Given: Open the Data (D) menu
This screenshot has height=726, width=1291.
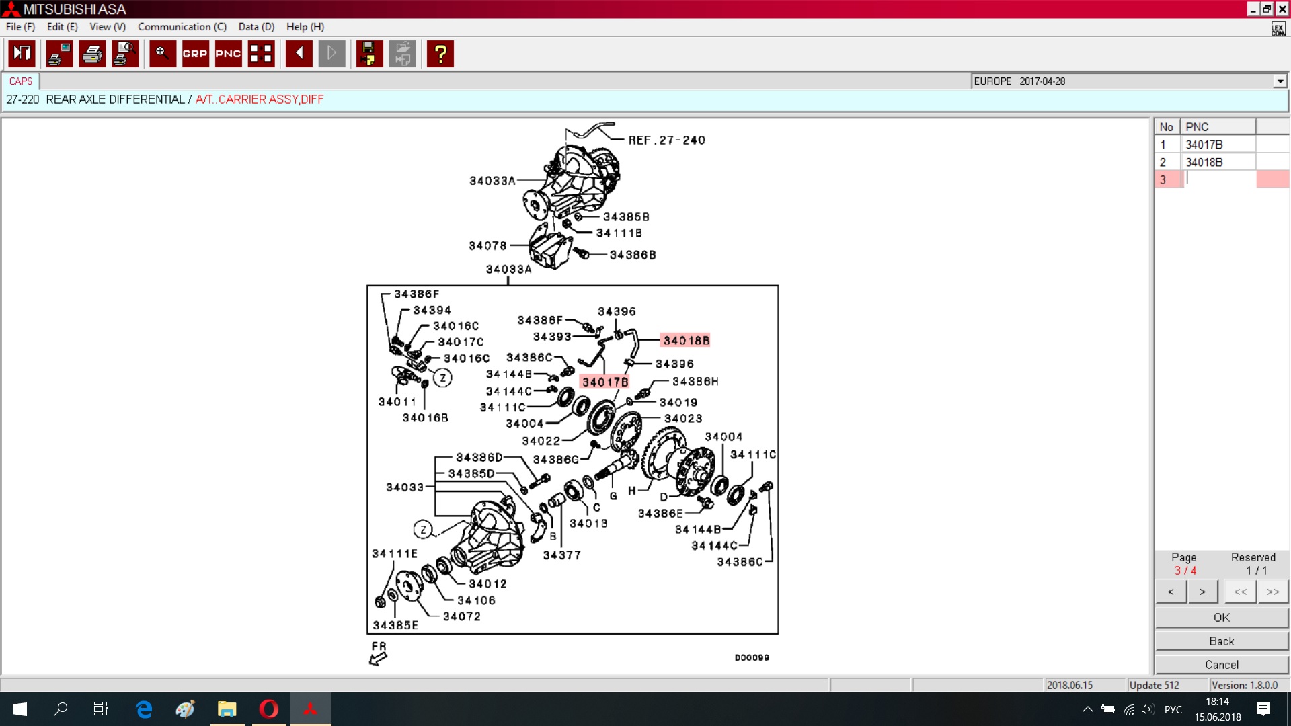Looking at the screenshot, I should coord(256,27).
